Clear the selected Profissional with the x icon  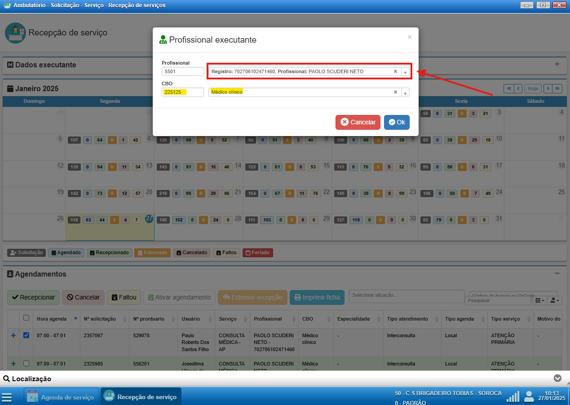(x=395, y=71)
